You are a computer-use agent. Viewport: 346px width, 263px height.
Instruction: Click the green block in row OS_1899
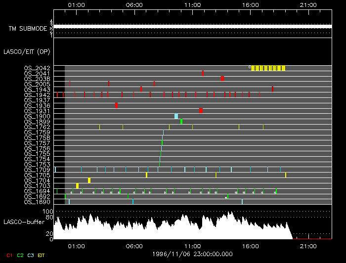181,122
